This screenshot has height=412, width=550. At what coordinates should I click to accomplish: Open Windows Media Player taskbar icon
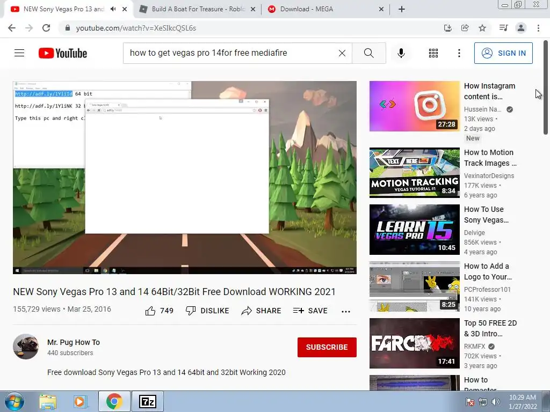point(80,401)
